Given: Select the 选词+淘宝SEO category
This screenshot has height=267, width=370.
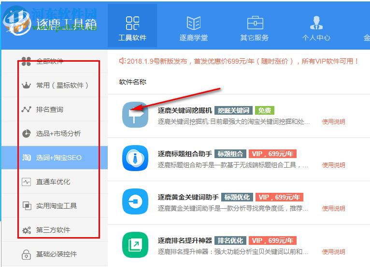Looking at the screenshot, I should click(x=55, y=158).
